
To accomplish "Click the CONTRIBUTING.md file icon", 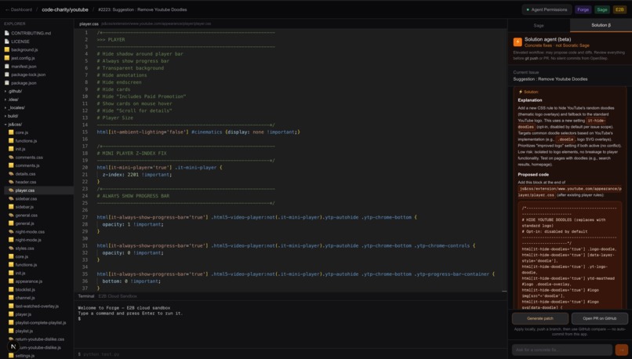I will pos(6,33).
